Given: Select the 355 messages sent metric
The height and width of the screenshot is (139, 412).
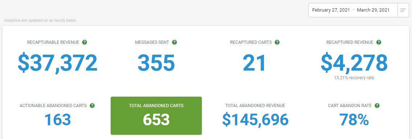Looking at the screenshot, I should [x=156, y=63].
